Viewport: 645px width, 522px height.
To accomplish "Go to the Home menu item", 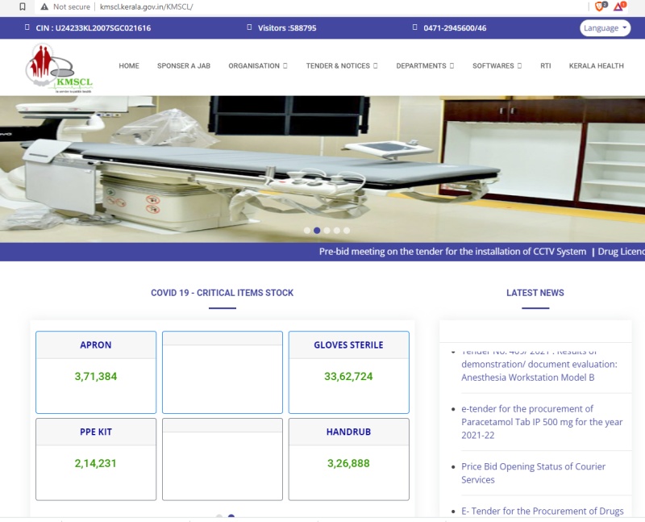I will [129, 66].
